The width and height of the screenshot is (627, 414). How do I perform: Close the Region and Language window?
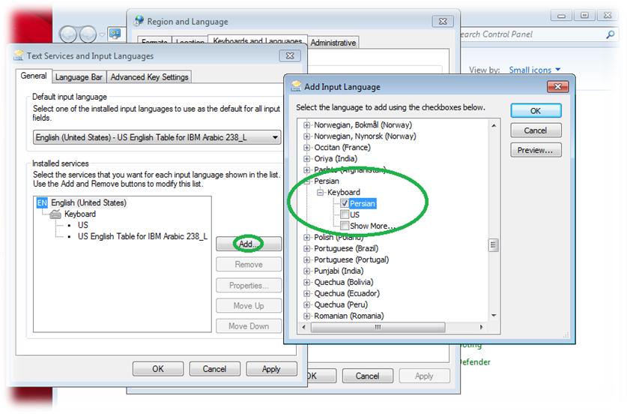click(443, 21)
